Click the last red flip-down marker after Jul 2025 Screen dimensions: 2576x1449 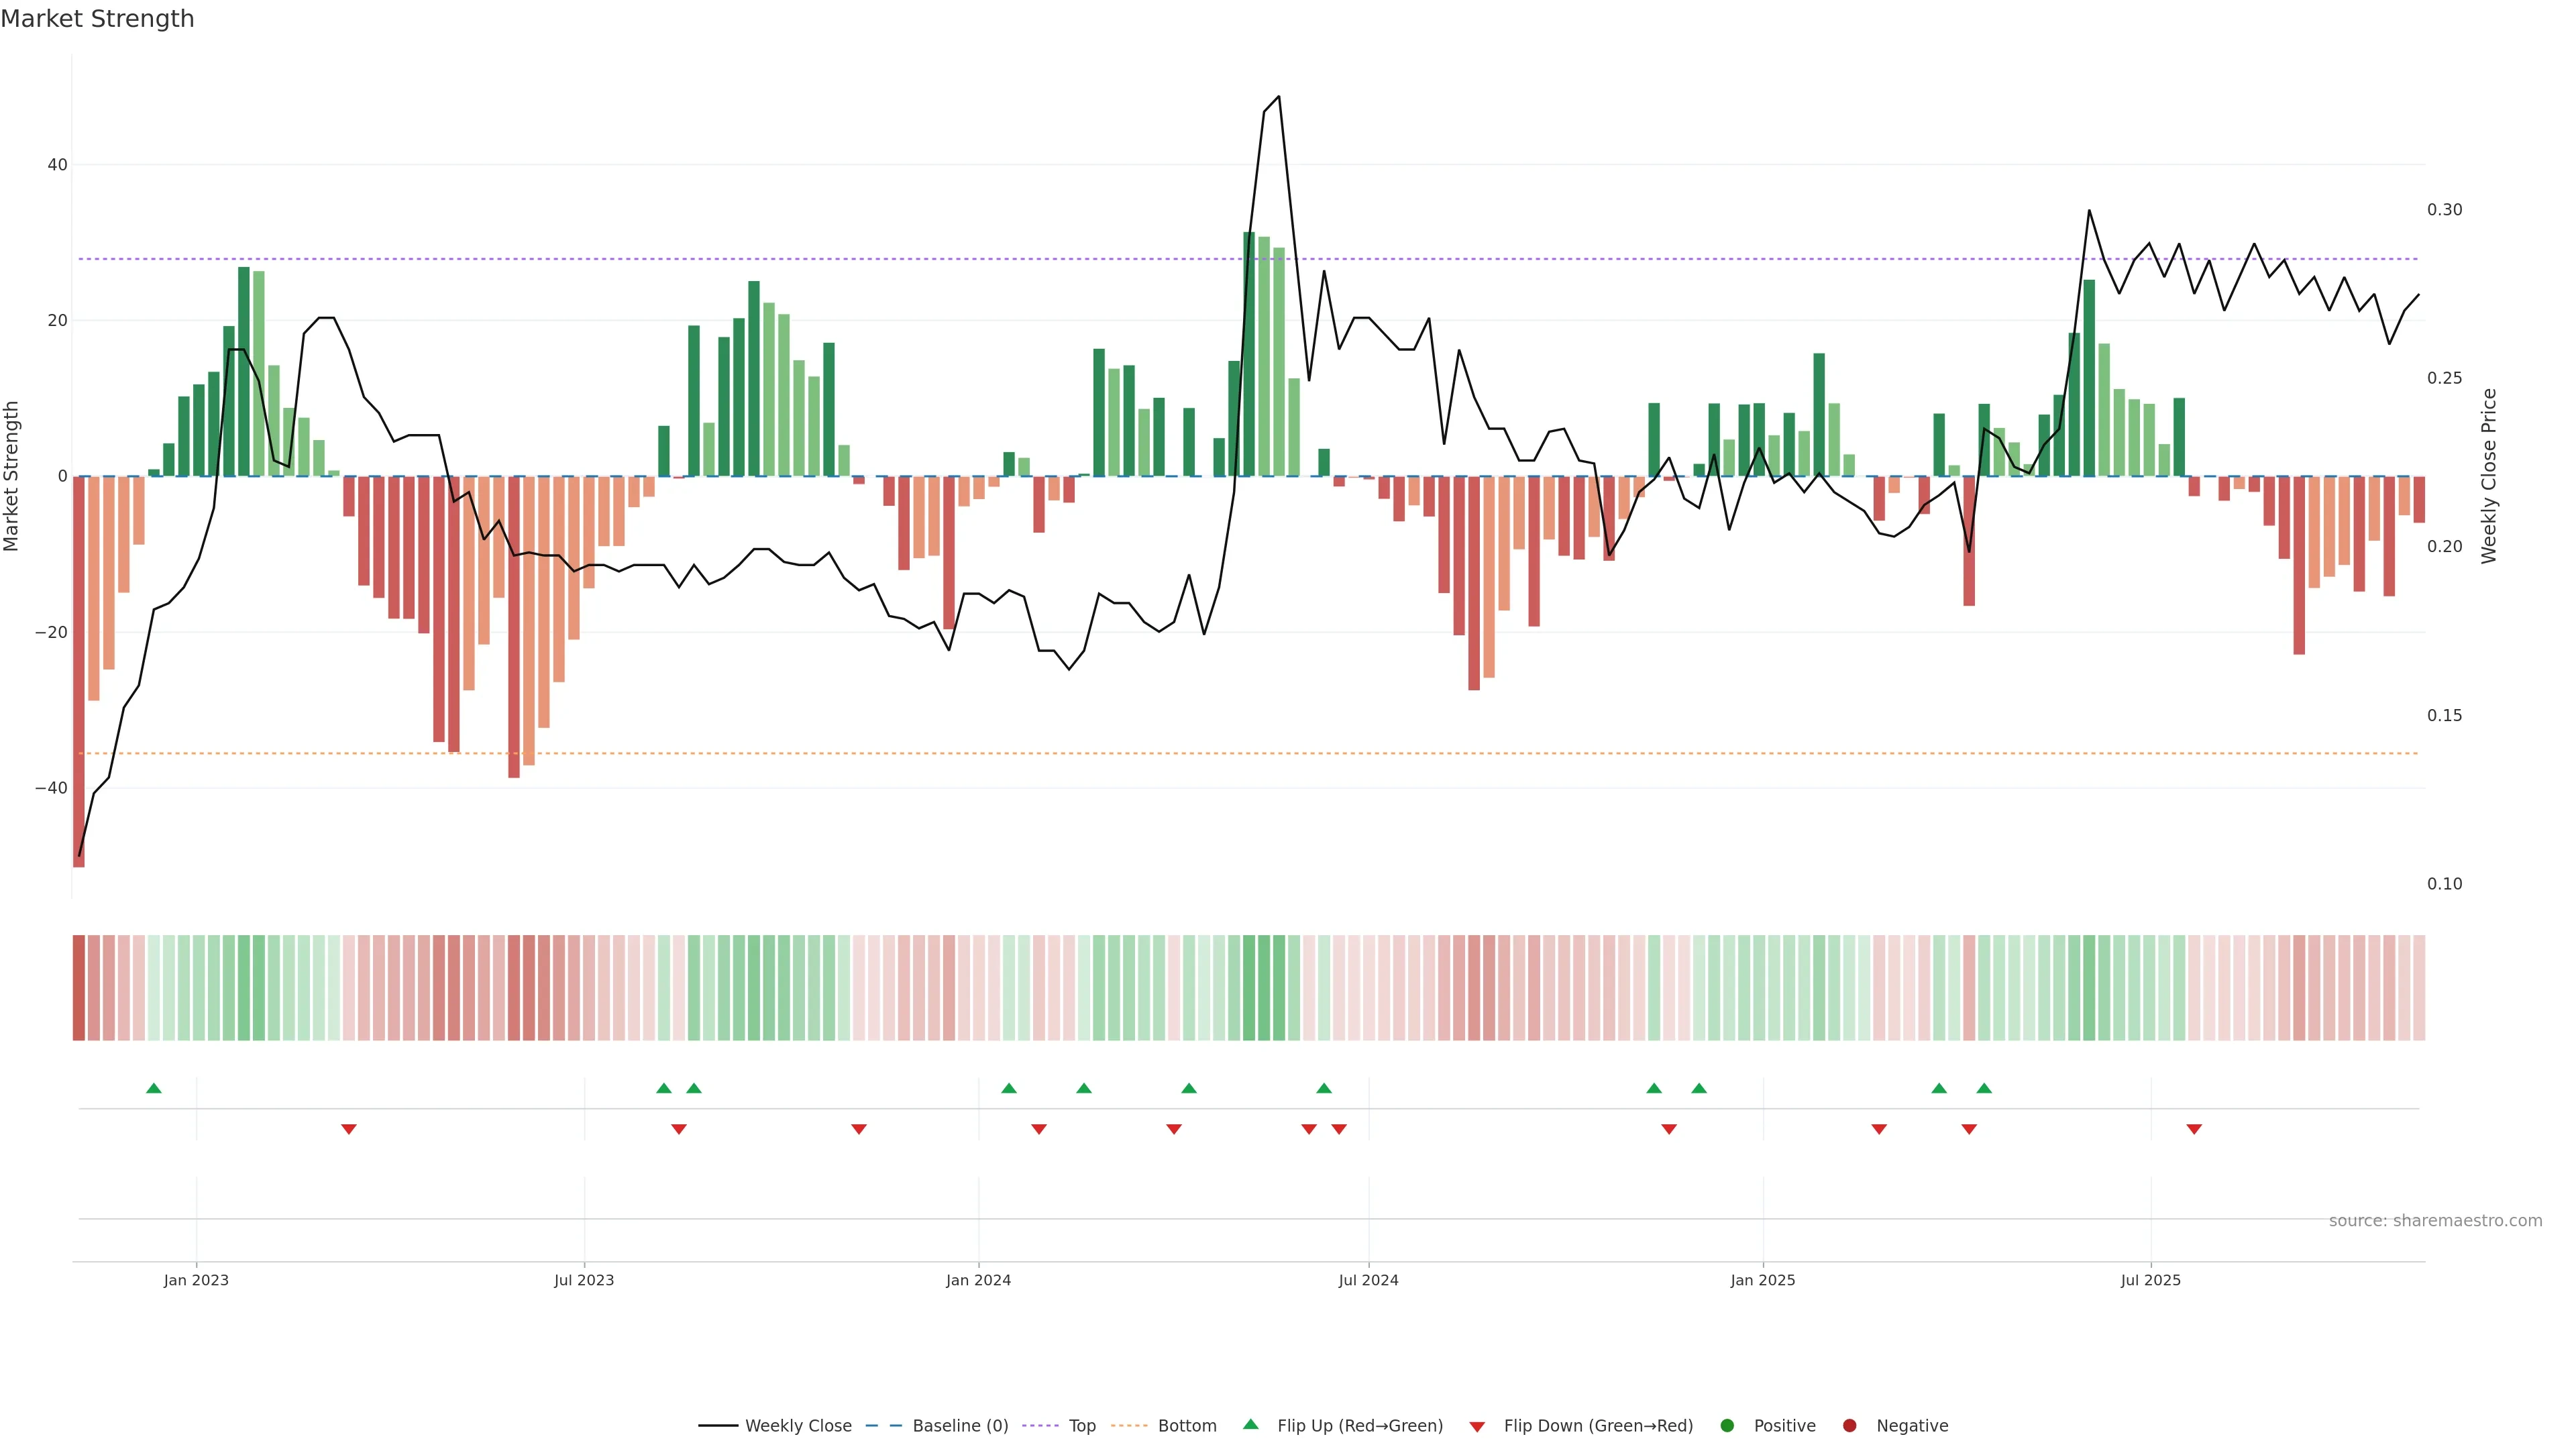pyautogui.click(x=2194, y=1129)
